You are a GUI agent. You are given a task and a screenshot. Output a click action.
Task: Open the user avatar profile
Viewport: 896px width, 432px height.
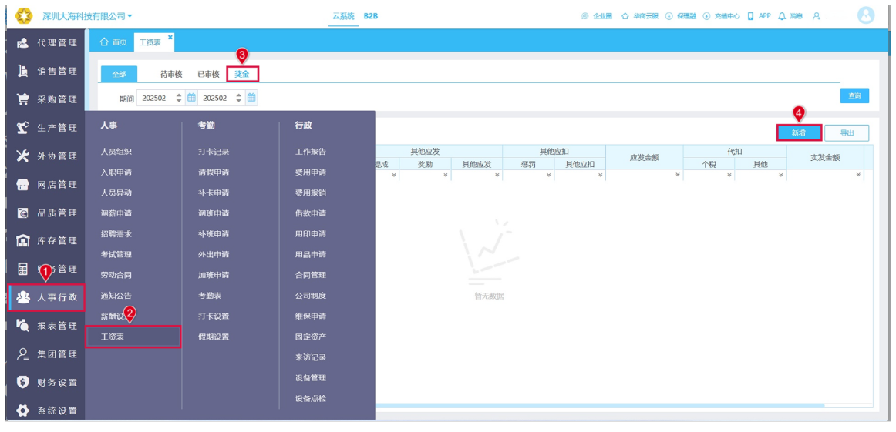click(x=866, y=16)
